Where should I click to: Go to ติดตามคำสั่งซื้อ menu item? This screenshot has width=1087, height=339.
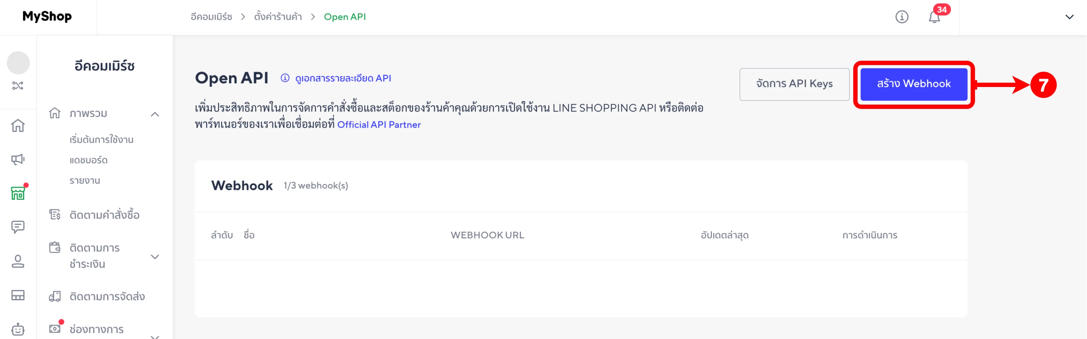pyautogui.click(x=104, y=215)
